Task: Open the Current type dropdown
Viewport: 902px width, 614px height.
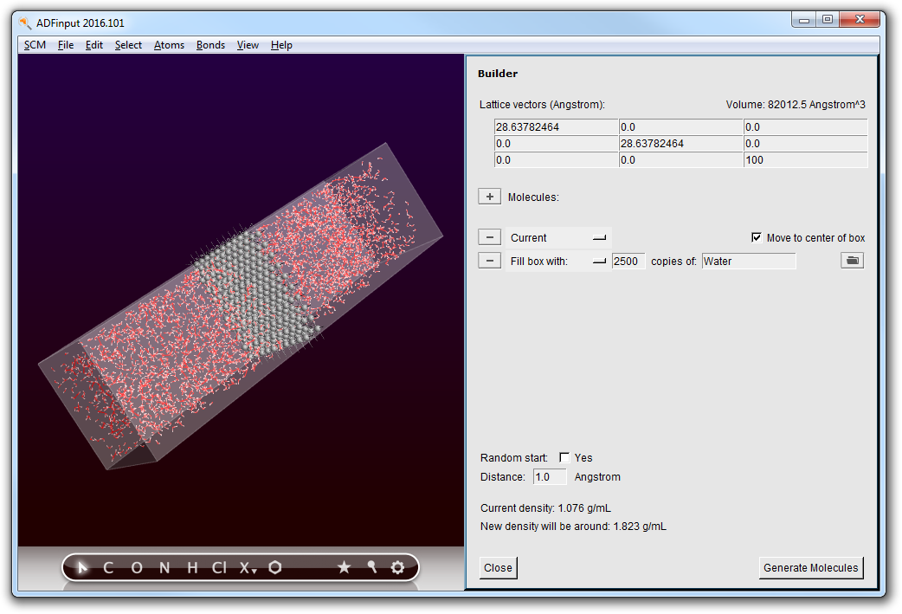Action: [x=558, y=237]
